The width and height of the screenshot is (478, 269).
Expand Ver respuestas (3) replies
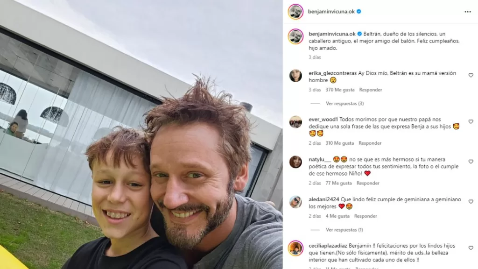pos(344,104)
